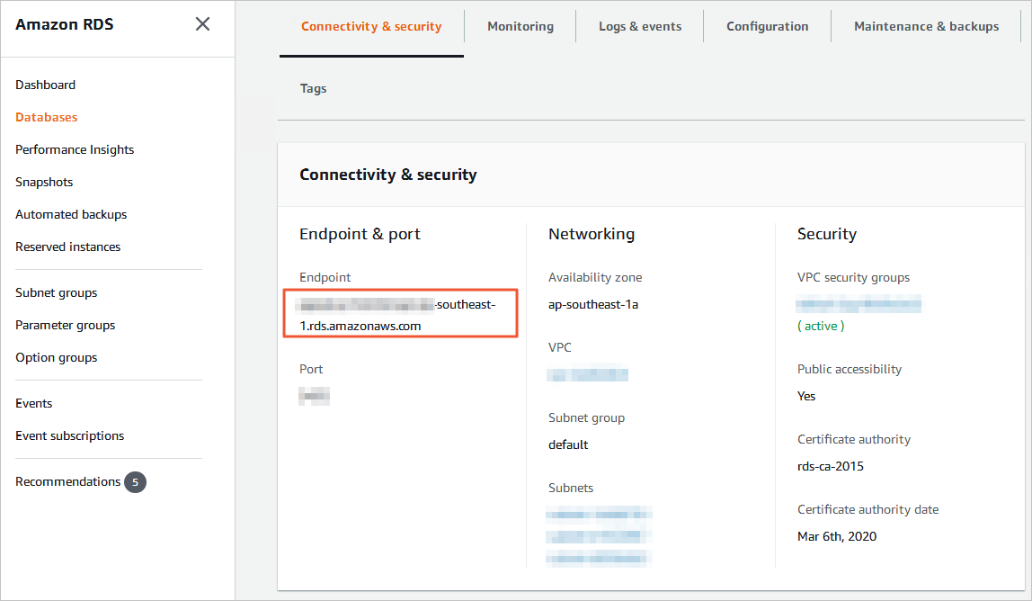This screenshot has height=601, width=1032.
Task: Click the Public accessibility label
Action: pyautogui.click(x=849, y=369)
